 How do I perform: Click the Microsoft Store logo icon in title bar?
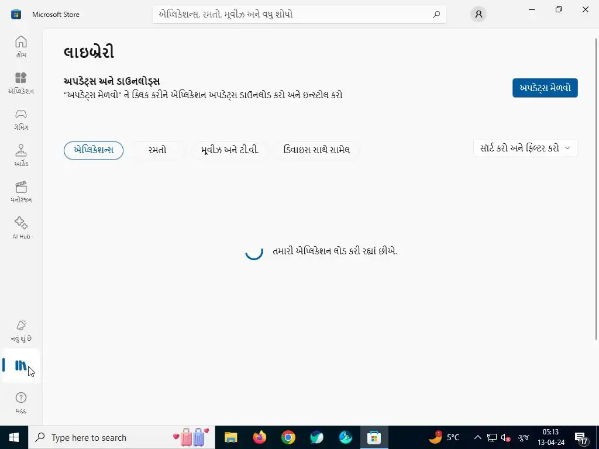click(x=16, y=15)
